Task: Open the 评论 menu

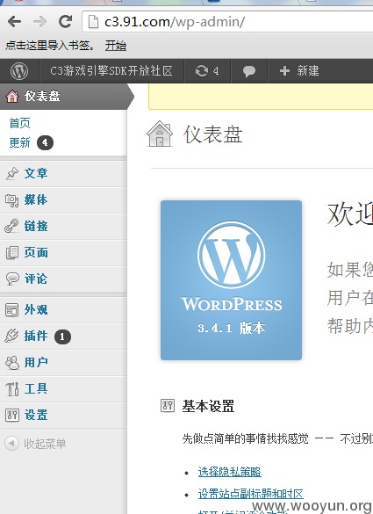Action: click(x=63, y=279)
